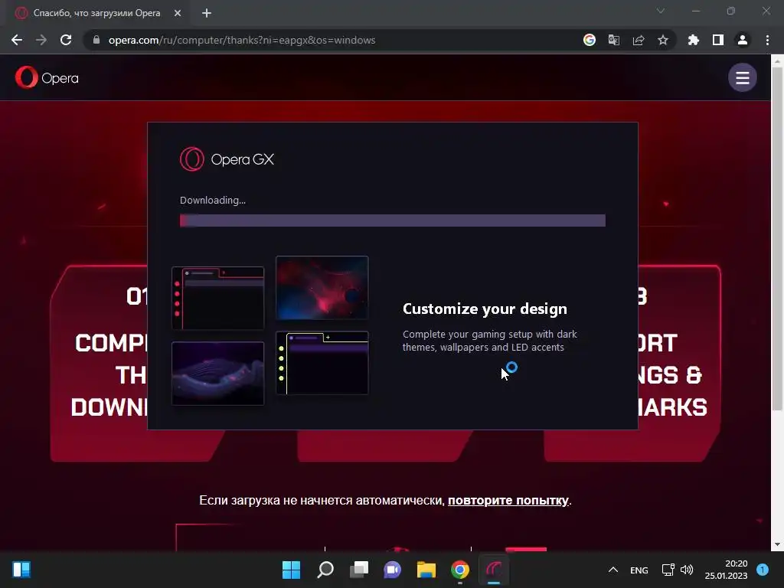Show hidden system tray icons
The image size is (784, 588).
point(613,570)
